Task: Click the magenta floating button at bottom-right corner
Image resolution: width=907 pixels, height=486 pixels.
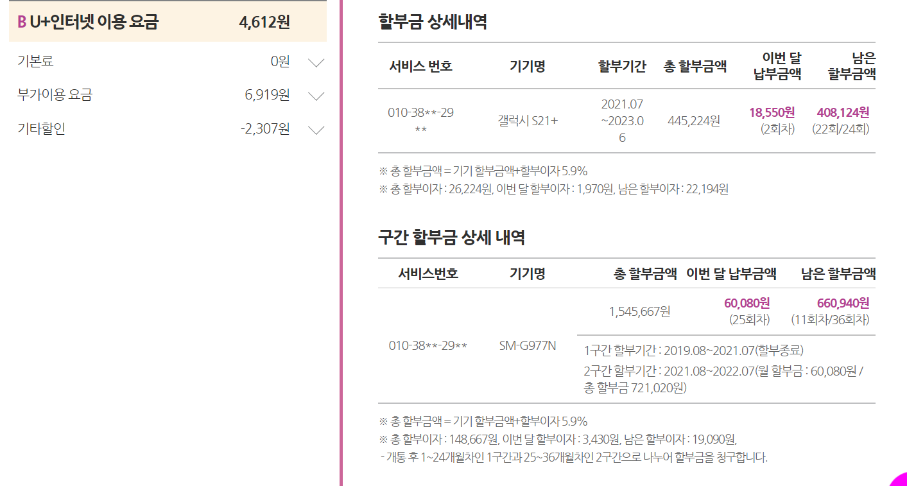Action: (899, 480)
